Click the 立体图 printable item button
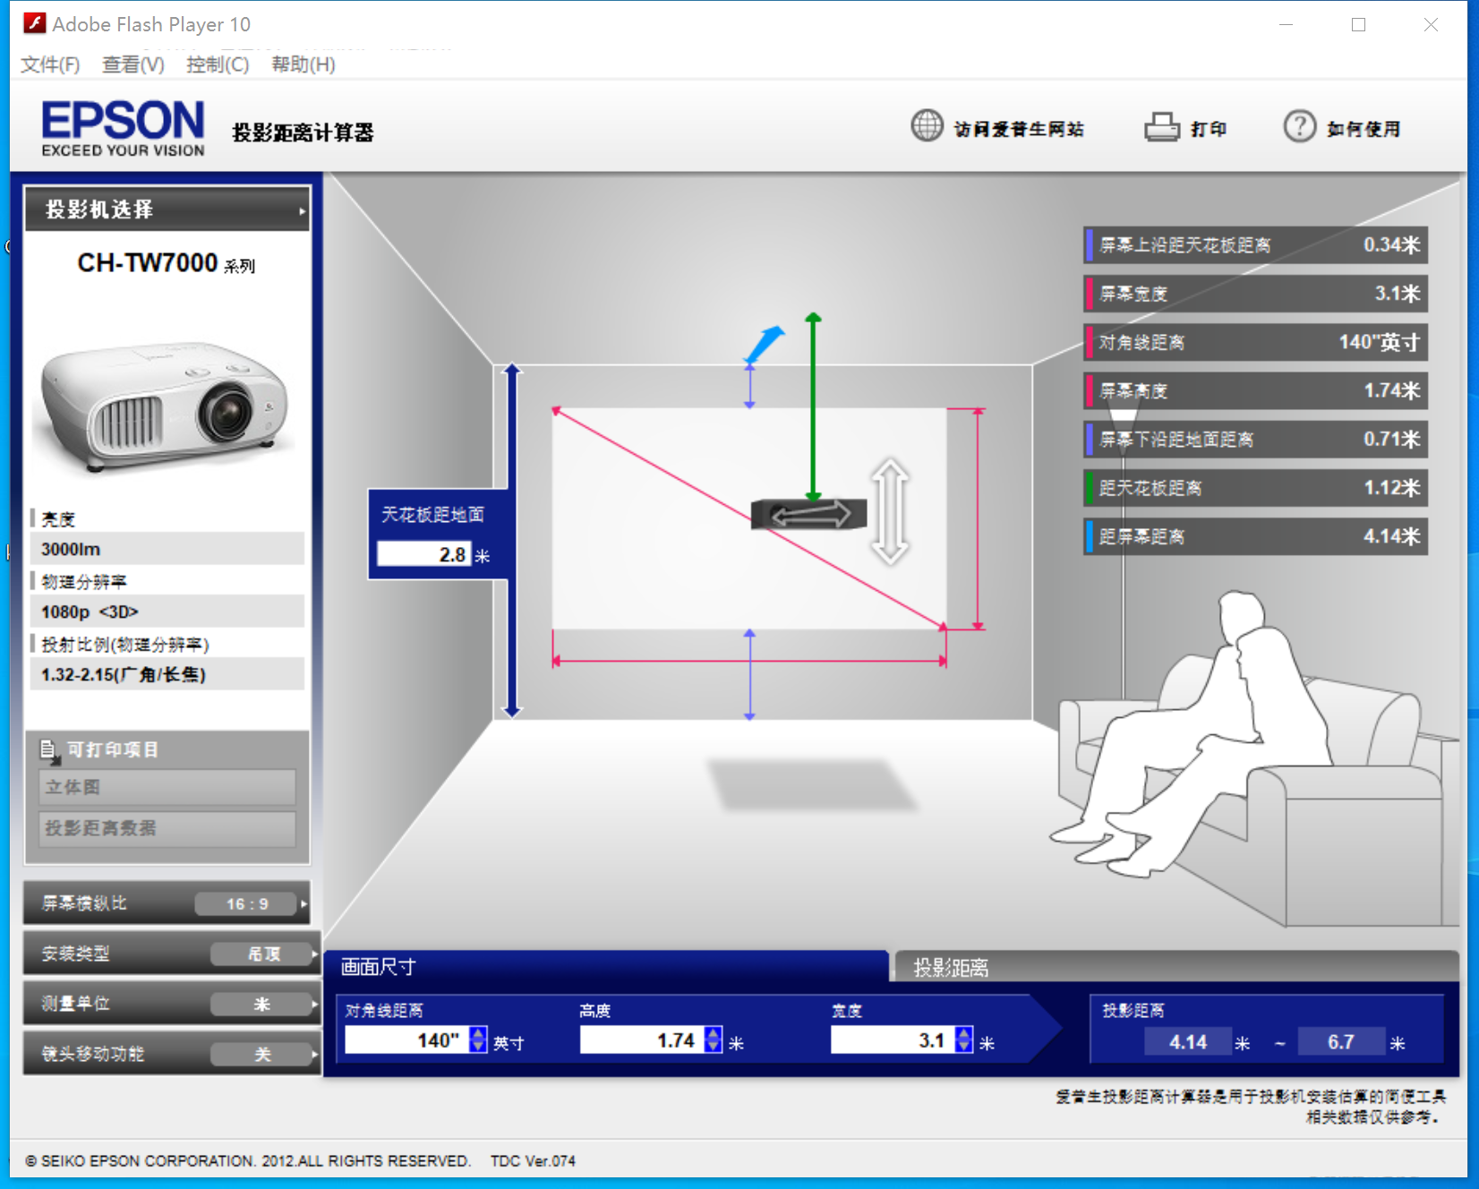The image size is (1479, 1189). [x=167, y=787]
